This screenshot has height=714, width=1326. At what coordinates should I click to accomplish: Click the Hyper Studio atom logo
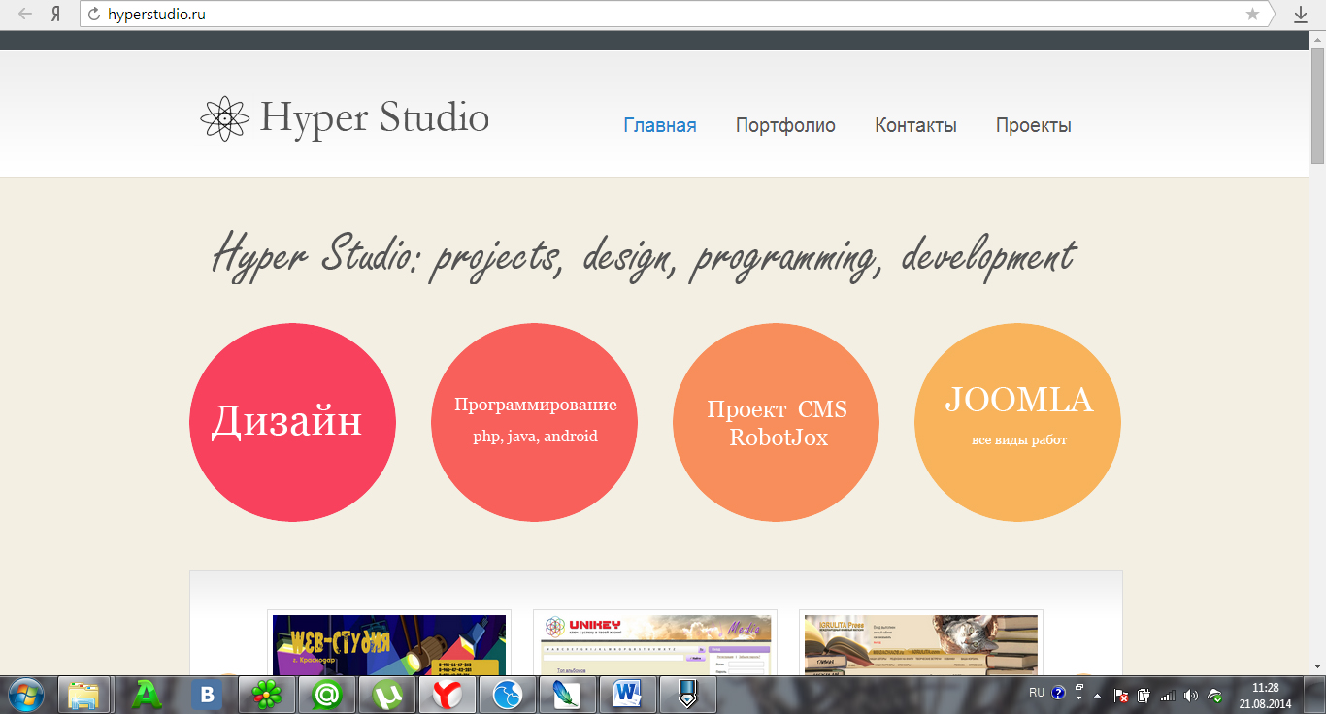224,118
